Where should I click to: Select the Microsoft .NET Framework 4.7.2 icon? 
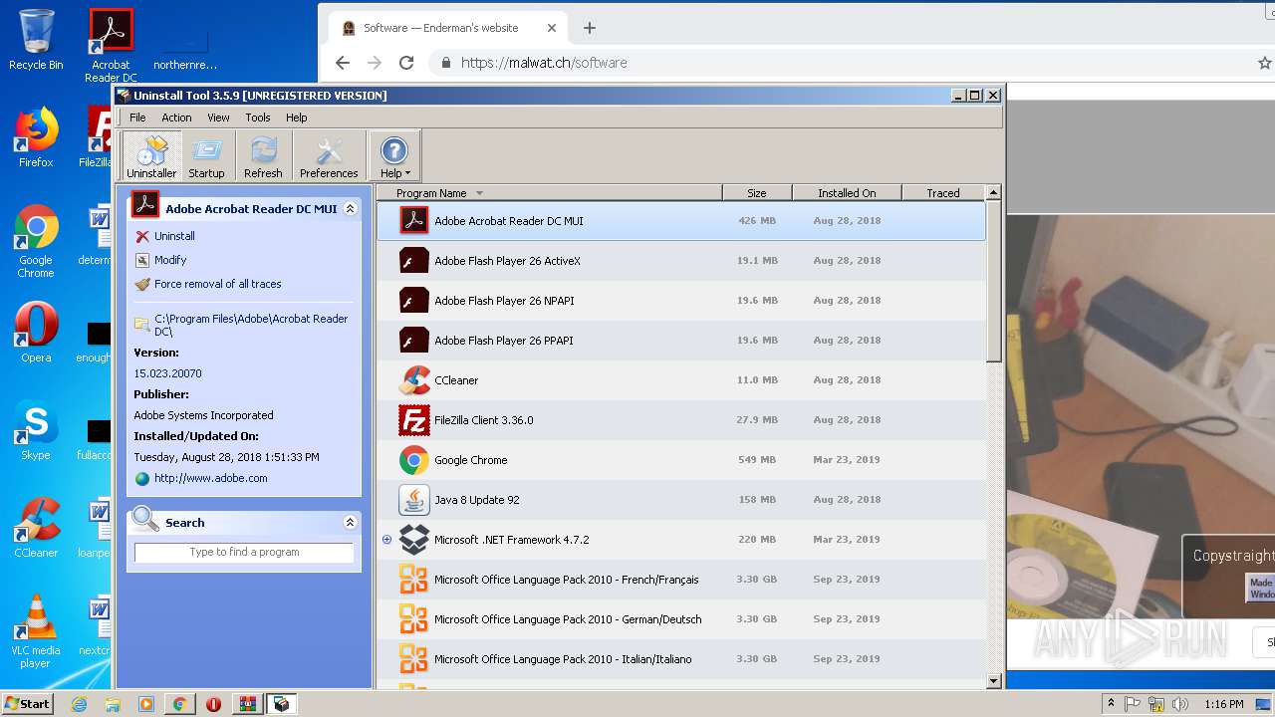point(414,539)
